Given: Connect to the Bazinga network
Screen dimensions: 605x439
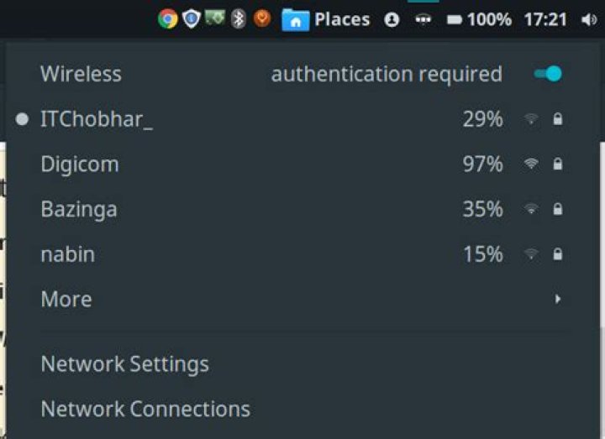Looking at the screenshot, I should 301,209.
